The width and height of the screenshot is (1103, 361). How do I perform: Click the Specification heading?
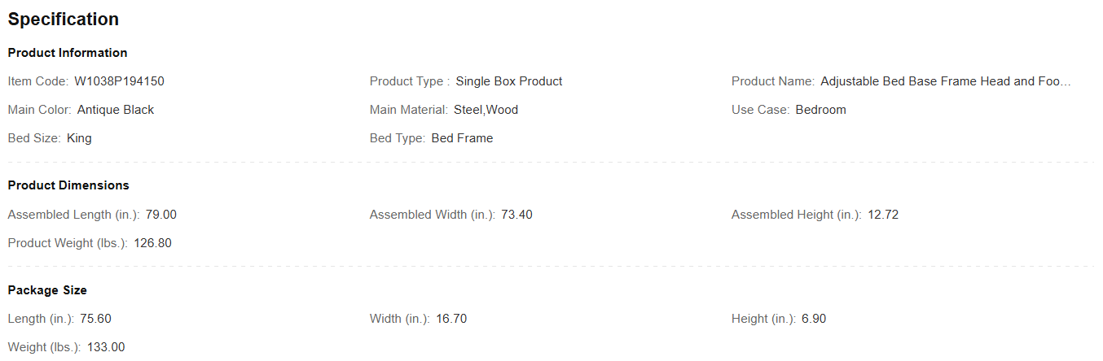click(64, 20)
